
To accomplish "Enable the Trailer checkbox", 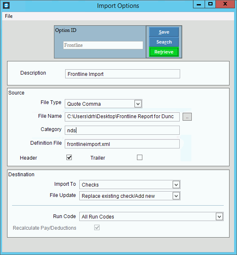I will (139, 158).
